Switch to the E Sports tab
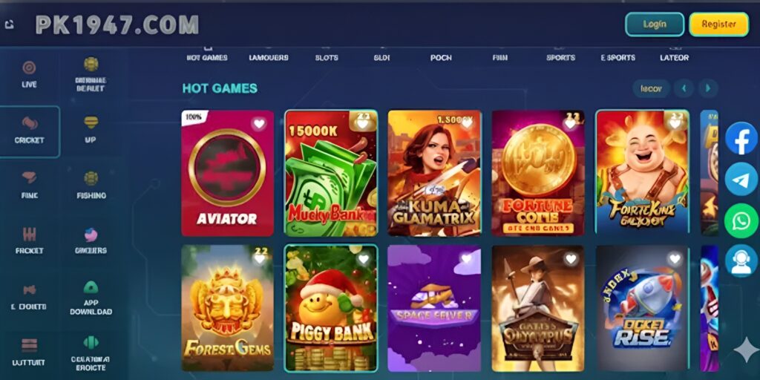 pyautogui.click(x=618, y=57)
